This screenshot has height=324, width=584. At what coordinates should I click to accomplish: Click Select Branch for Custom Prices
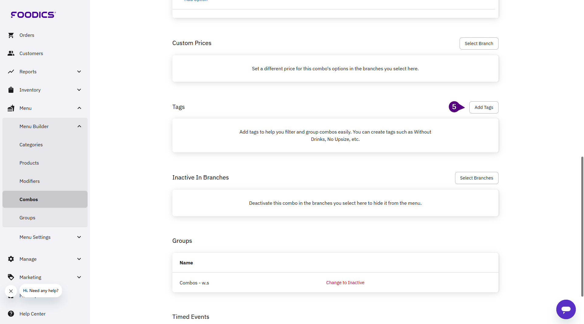click(479, 44)
